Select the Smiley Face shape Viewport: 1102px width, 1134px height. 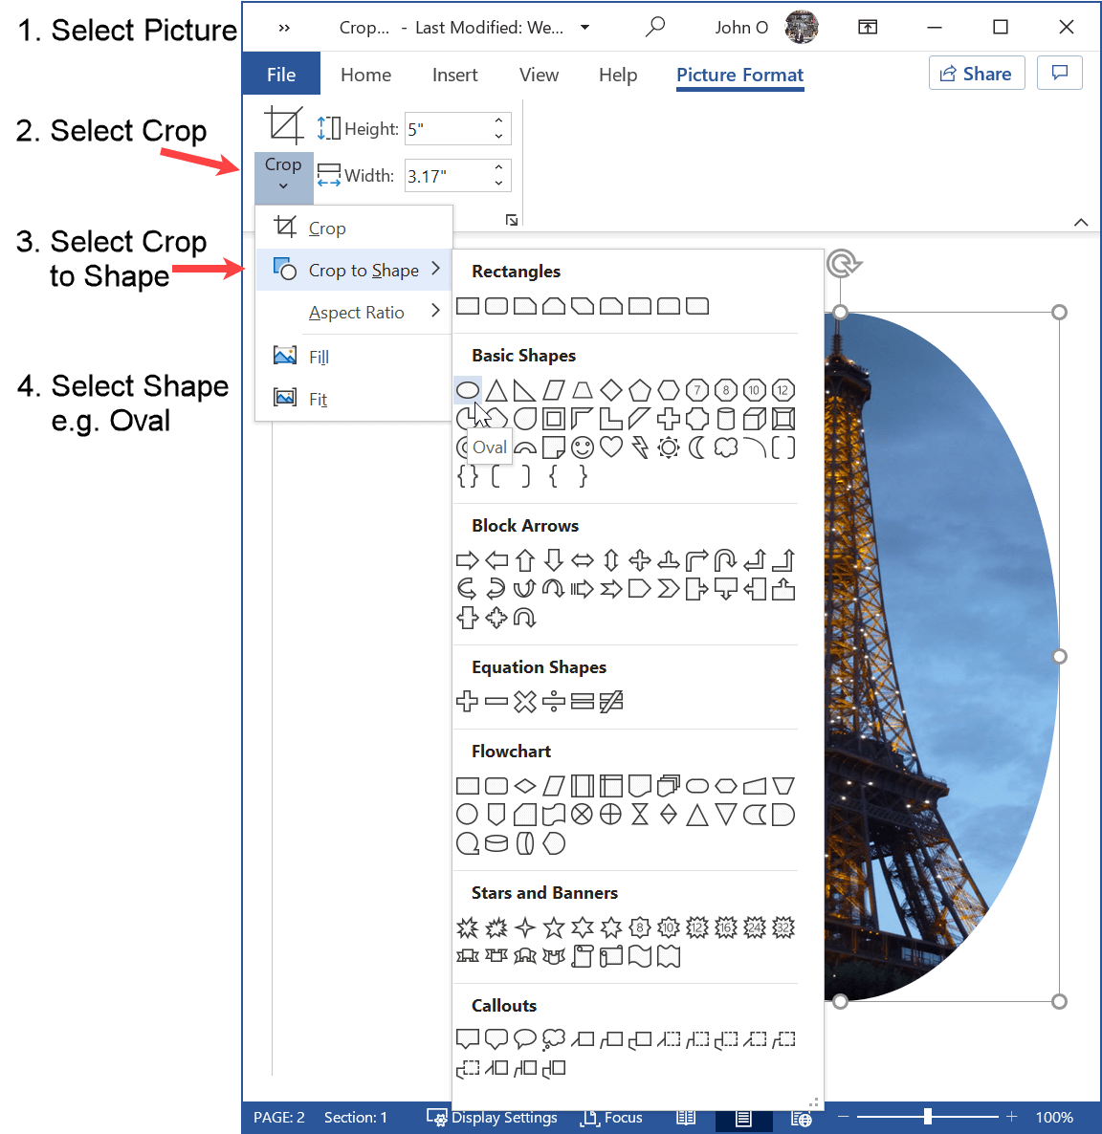[582, 447]
